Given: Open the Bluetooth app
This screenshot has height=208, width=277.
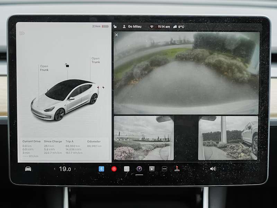Looking at the screenshot, I should click(101, 169).
